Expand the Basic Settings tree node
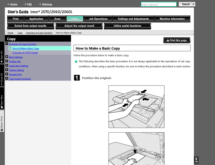This screenshot has height=165, width=215. [x=7, y=57]
